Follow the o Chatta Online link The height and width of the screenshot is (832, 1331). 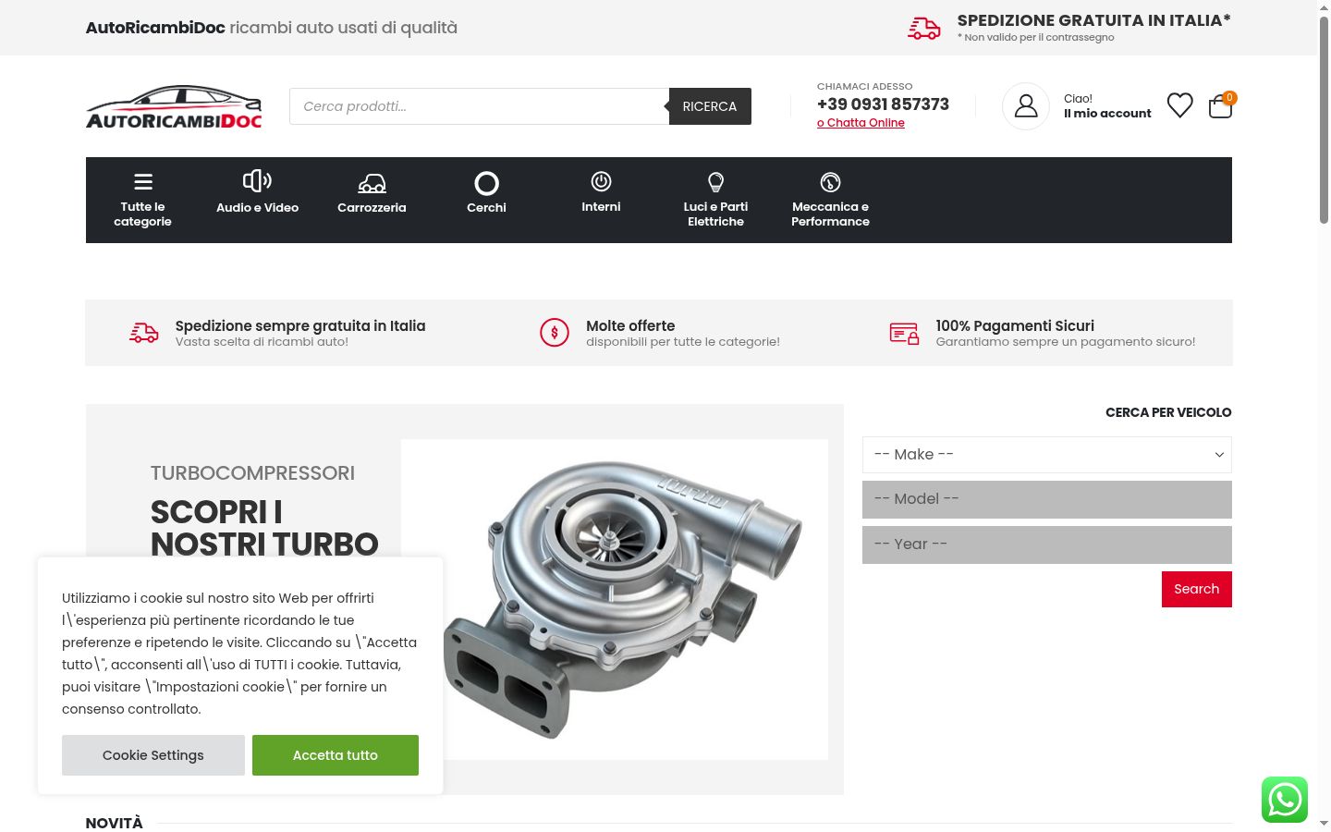click(x=861, y=123)
